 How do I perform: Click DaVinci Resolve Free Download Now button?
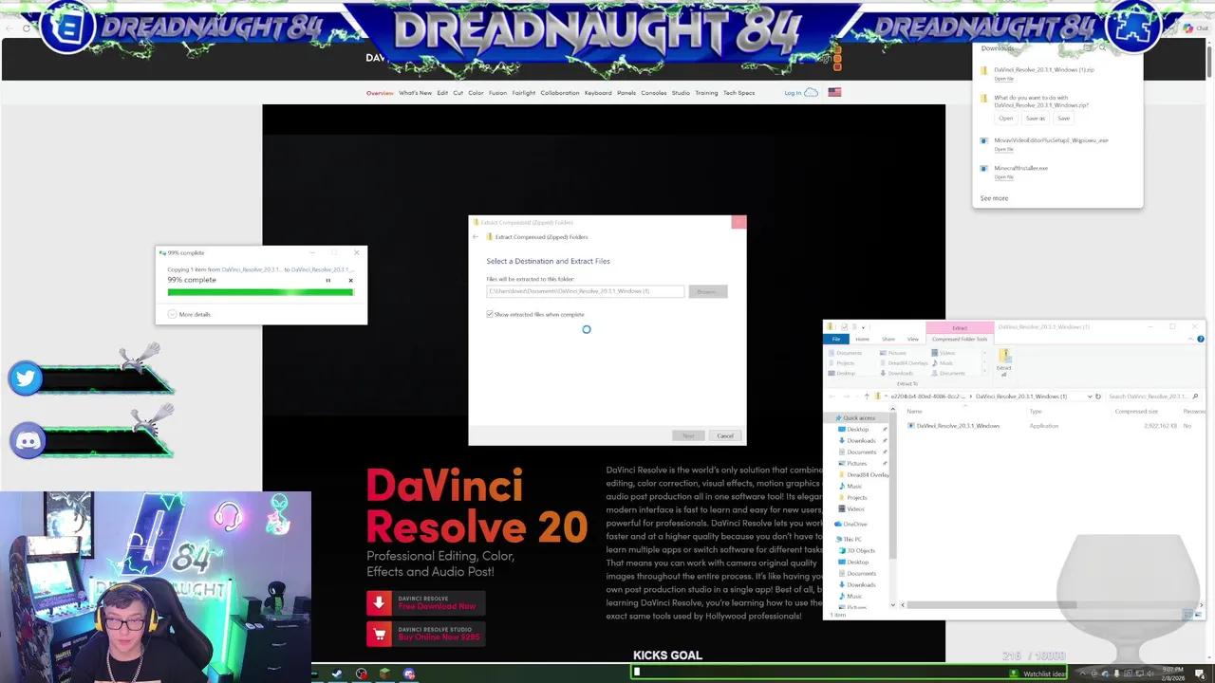tap(426, 602)
